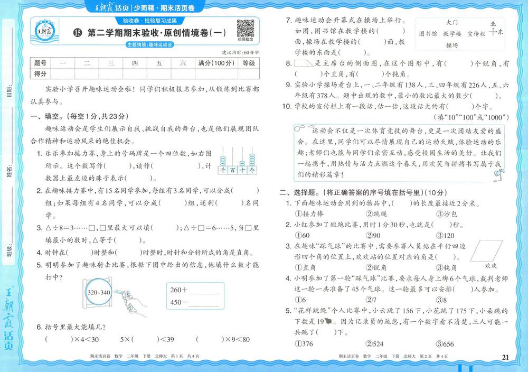Click the 得分 row label cell

click(x=41, y=73)
